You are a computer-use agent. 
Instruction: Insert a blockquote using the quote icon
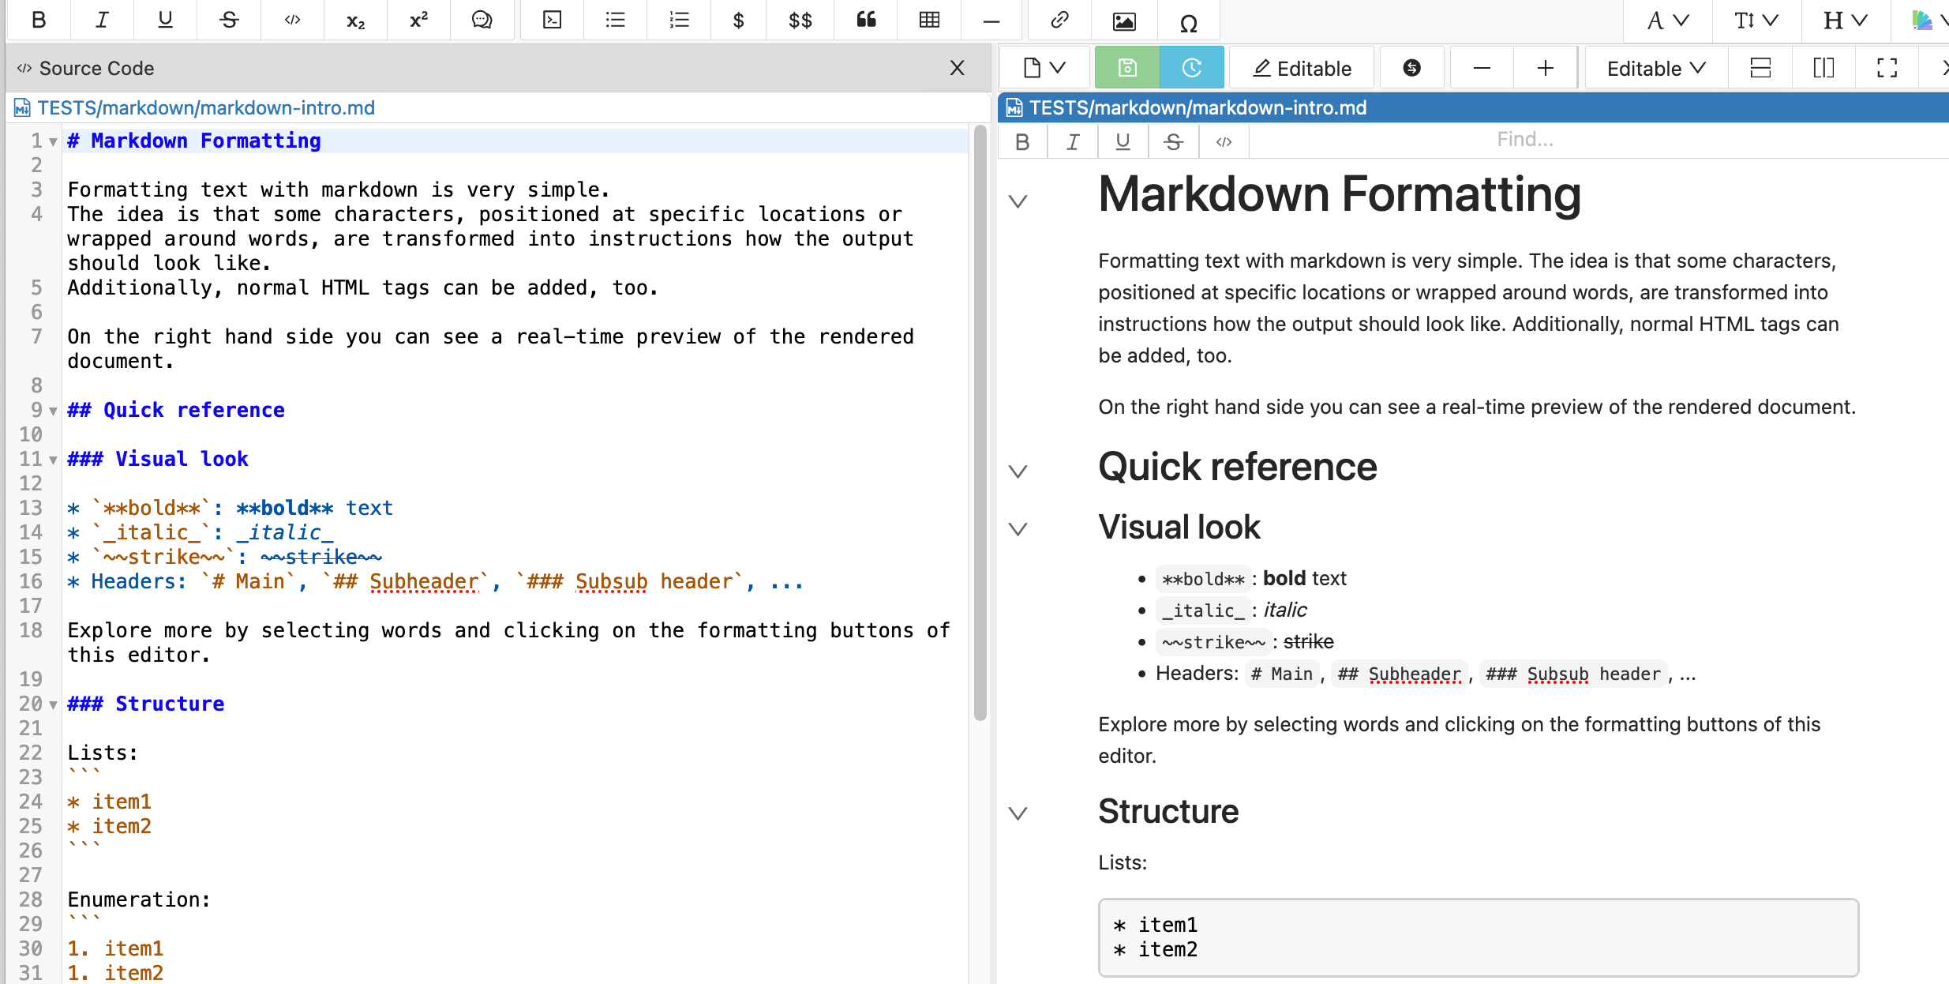(866, 21)
